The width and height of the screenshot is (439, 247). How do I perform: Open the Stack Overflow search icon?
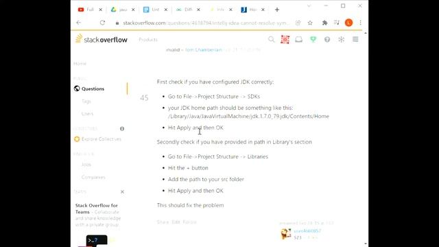(271, 39)
